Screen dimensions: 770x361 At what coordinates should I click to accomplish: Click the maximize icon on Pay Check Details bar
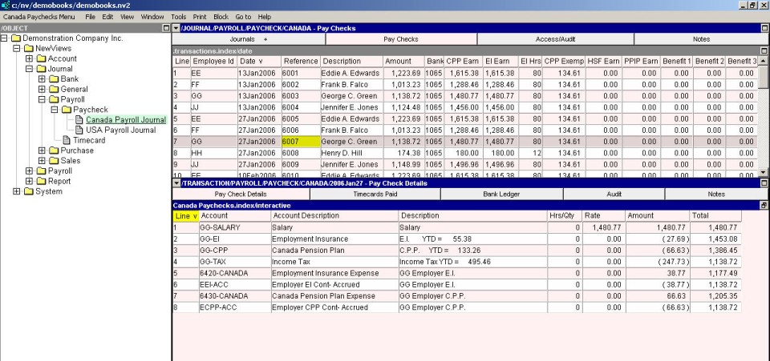(x=764, y=183)
